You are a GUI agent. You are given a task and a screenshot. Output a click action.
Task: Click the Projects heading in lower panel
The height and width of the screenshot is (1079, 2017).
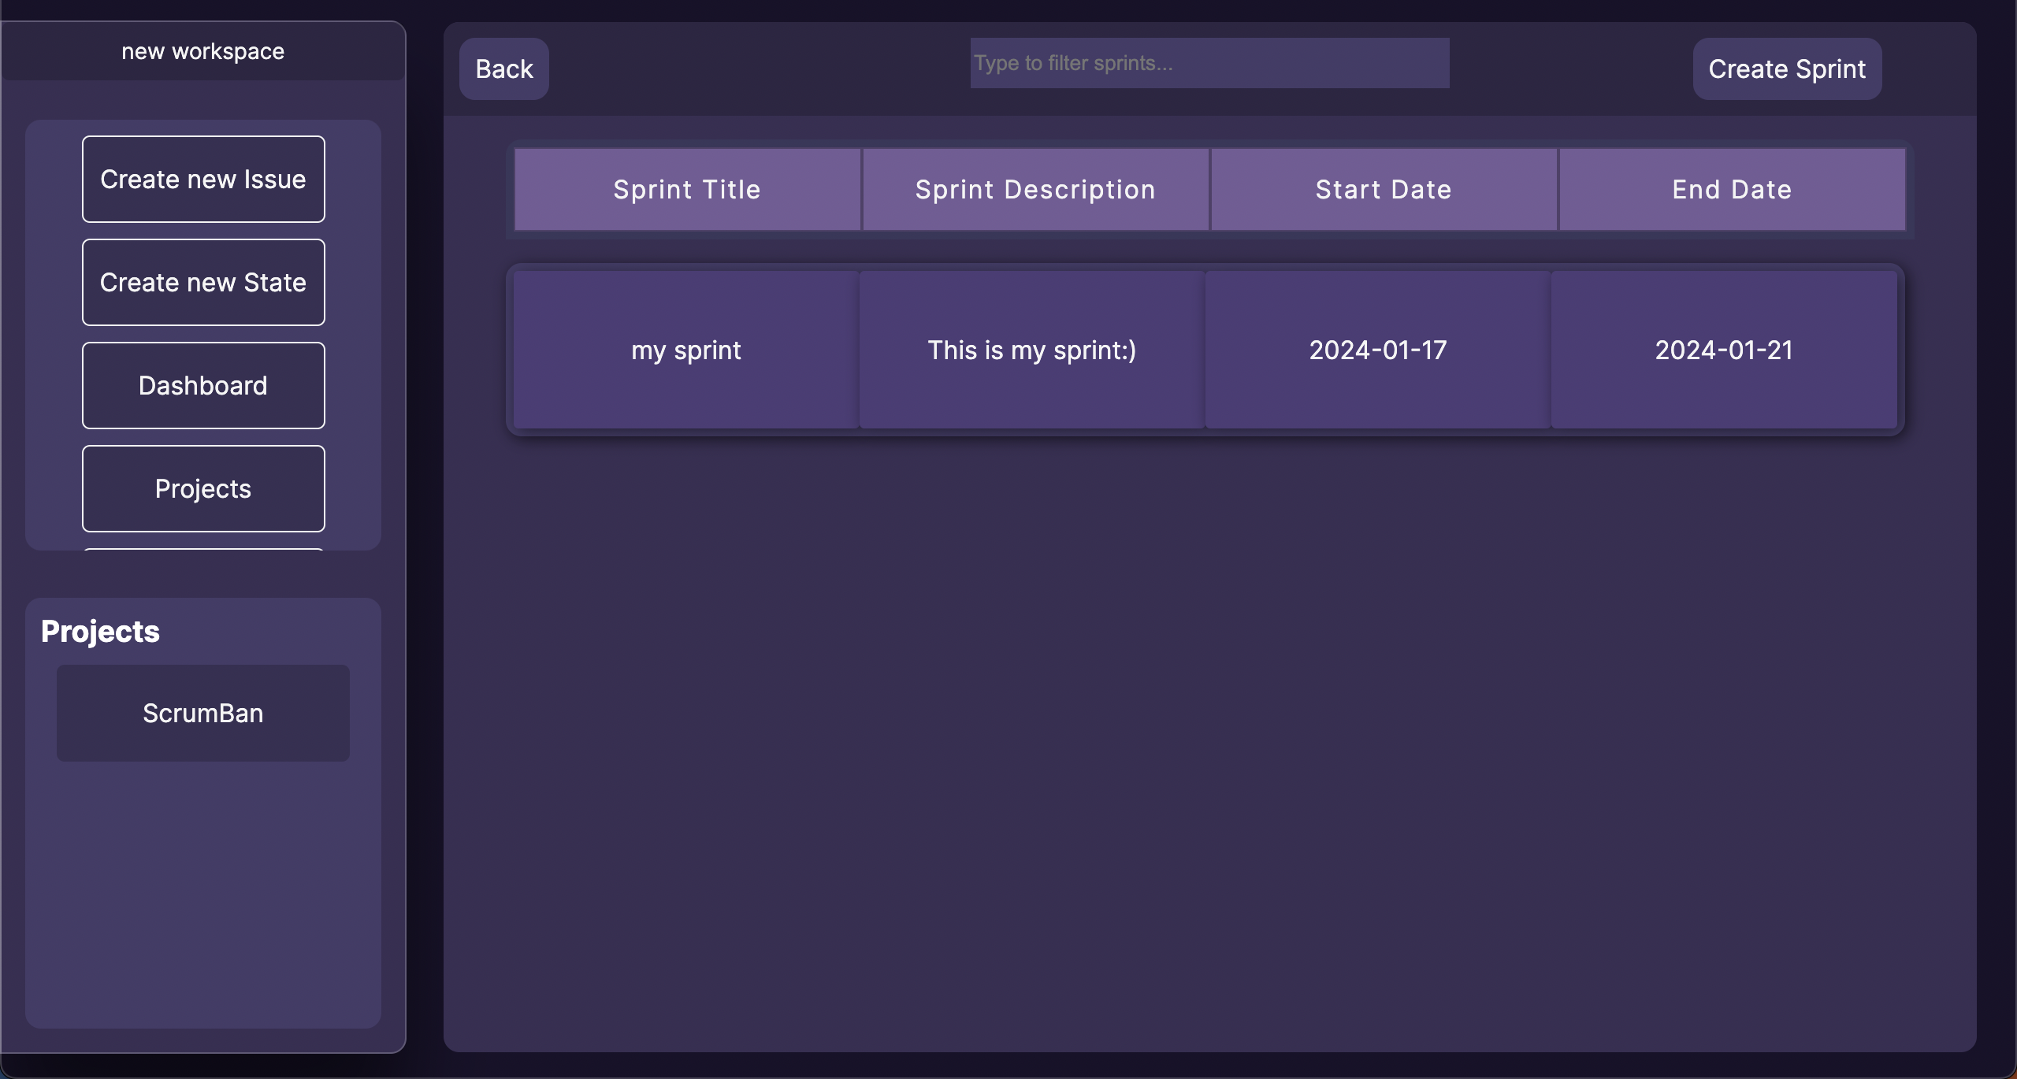[x=100, y=632]
